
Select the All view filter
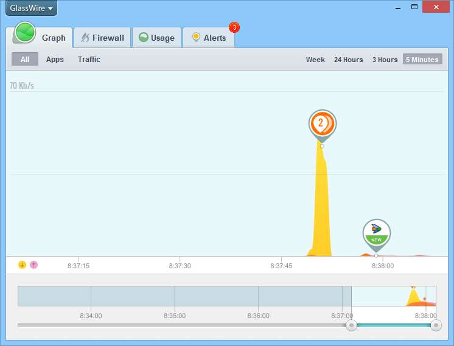click(25, 60)
